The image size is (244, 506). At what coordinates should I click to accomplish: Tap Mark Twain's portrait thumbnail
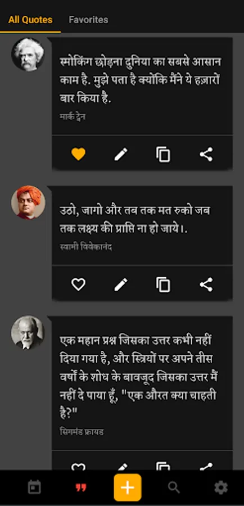(28, 54)
